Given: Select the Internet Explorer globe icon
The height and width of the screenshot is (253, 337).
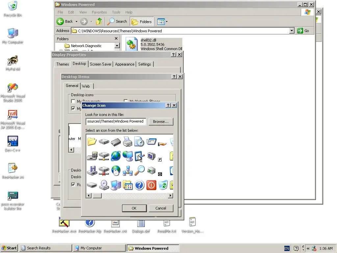Looking at the screenshot, I should [116, 156].
